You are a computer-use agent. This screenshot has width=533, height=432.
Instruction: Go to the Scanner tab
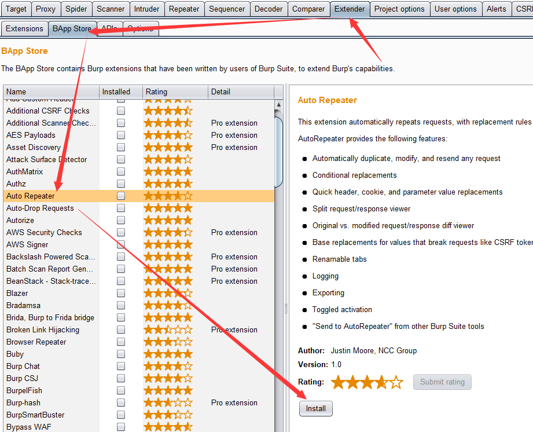(x=111, y=9)
